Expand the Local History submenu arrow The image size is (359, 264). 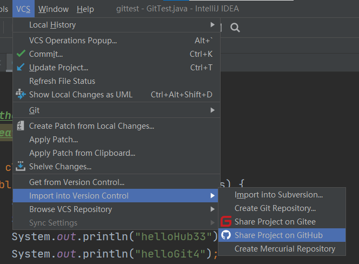(x=212, y=24)
